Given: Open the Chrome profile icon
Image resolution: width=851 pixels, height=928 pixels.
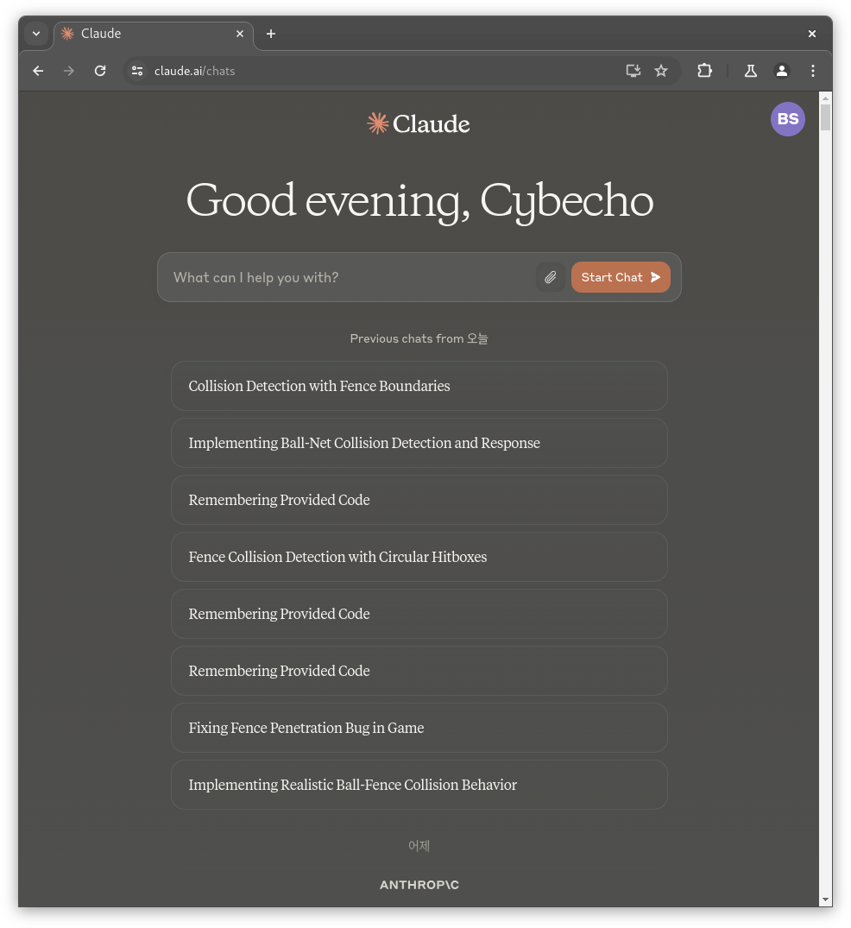Looking at the screenshot, I should click(x=781, y=71).
